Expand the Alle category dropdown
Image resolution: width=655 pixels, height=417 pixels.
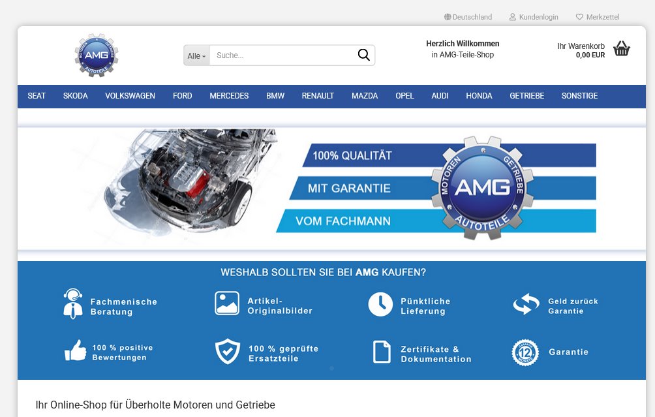coord(196,56)
